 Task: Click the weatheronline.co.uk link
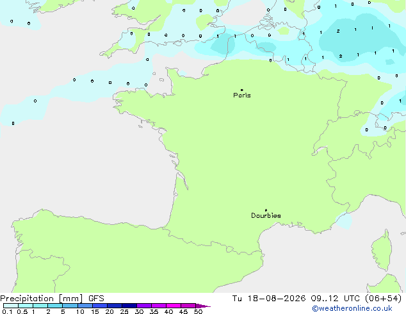point(352,308)
